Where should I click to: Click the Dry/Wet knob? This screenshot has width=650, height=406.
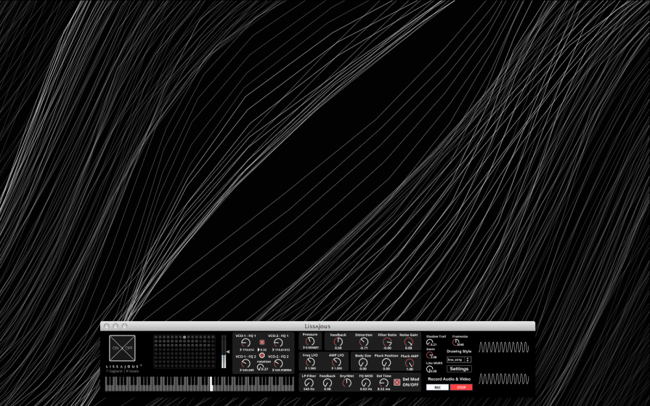(346, 383)
